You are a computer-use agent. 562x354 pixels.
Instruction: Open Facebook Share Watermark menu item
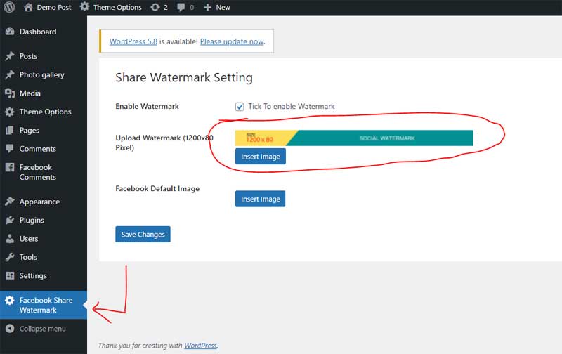45,305
